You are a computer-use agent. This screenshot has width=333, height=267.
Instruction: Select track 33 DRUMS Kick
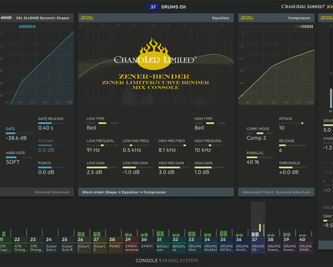(x=195, y=245)
